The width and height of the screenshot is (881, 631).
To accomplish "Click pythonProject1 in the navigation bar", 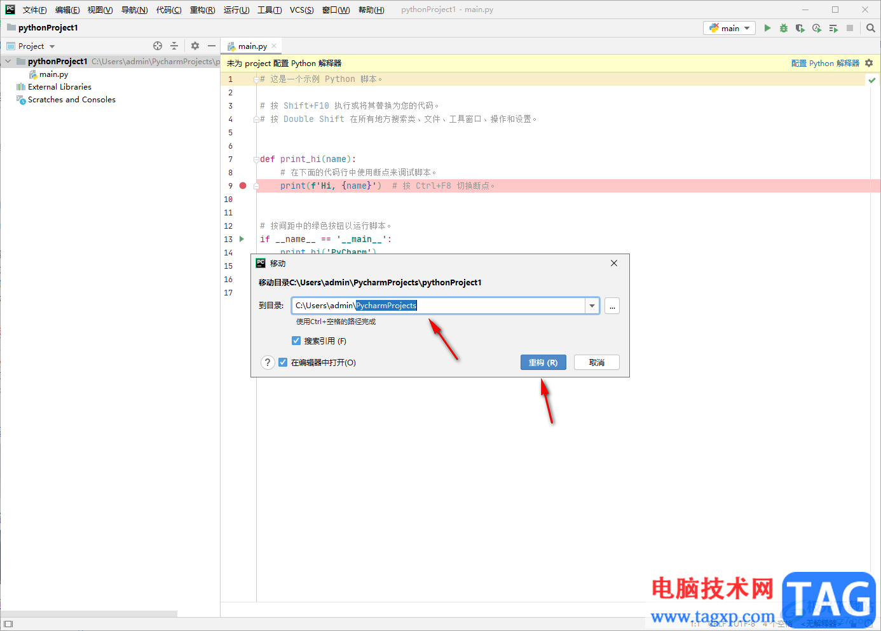I will click(48, 28).
